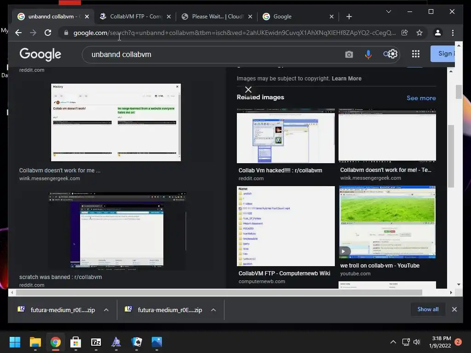471x353 pixels.
Task: Open the CollabVM FTP folder list thumbnail
Action: point(286,226)
